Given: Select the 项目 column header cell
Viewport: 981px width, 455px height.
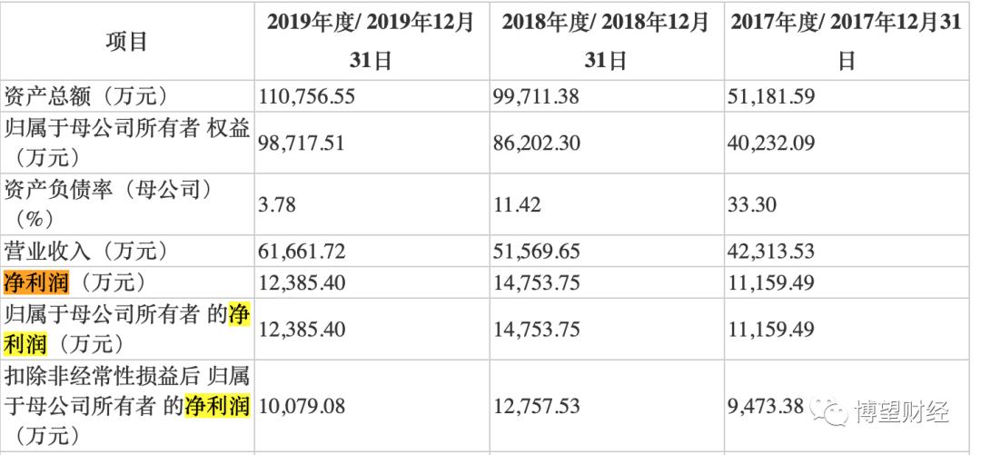Looking at the screenshot, I should point(127,42).
